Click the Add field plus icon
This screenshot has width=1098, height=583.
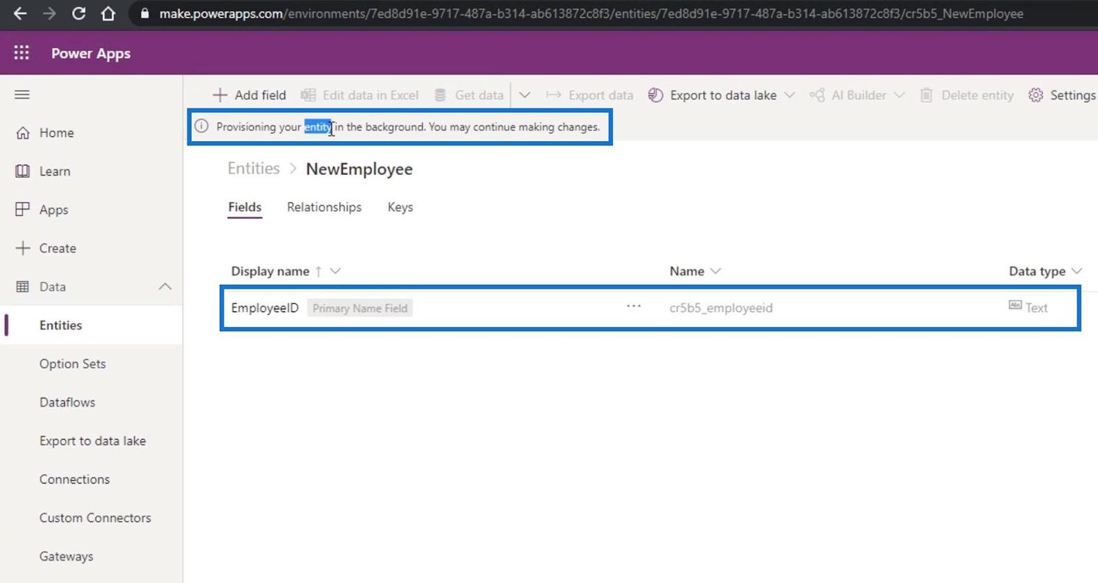220,95
